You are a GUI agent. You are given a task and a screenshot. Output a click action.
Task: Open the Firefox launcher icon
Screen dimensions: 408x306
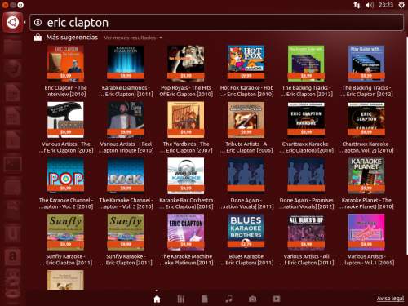(x=13, y=69)
